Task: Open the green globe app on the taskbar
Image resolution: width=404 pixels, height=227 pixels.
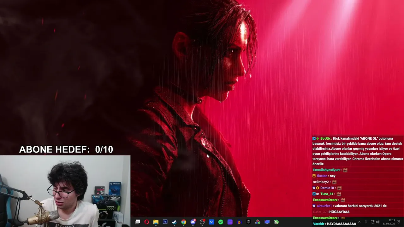Action: (x=276, y=222)
